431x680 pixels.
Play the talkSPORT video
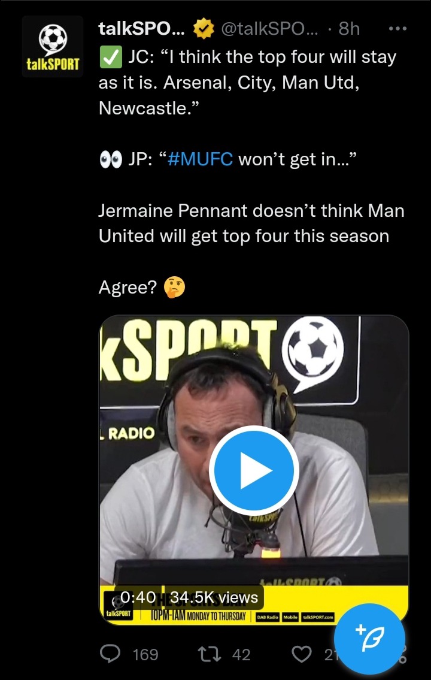(254, 470)
